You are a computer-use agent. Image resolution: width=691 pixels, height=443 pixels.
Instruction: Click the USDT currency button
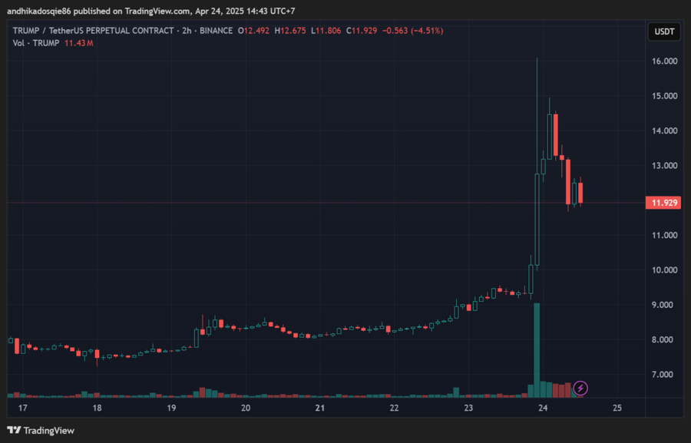tap(664, 31)
